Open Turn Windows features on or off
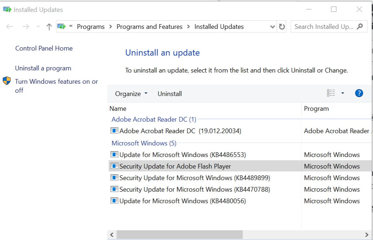 [x=56, y=86]
